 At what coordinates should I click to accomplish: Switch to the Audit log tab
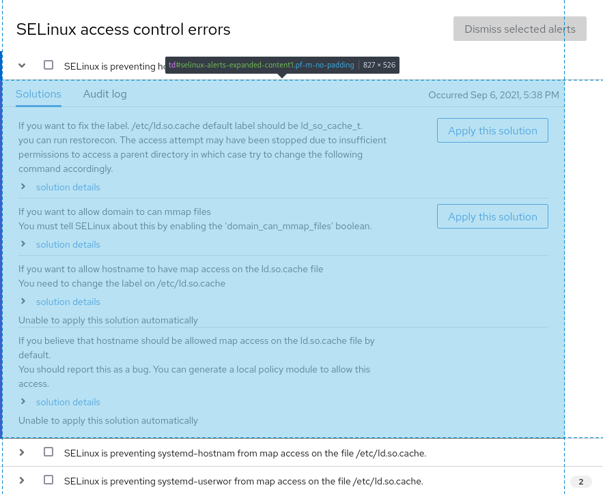click(x=104, y=93)
